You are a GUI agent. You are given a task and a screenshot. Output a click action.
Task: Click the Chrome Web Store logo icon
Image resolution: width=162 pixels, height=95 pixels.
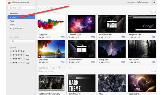[x=10, y=3]
